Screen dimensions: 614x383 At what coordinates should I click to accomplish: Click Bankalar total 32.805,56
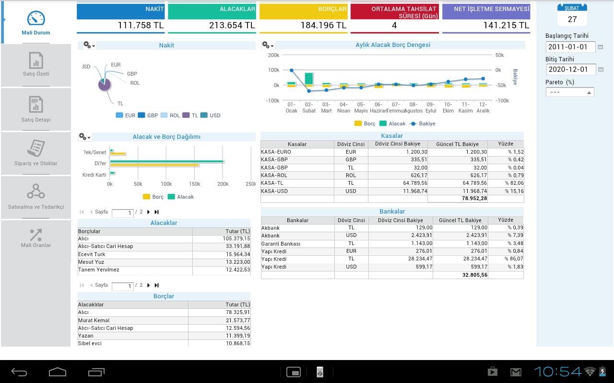click(x=474, y=275)
